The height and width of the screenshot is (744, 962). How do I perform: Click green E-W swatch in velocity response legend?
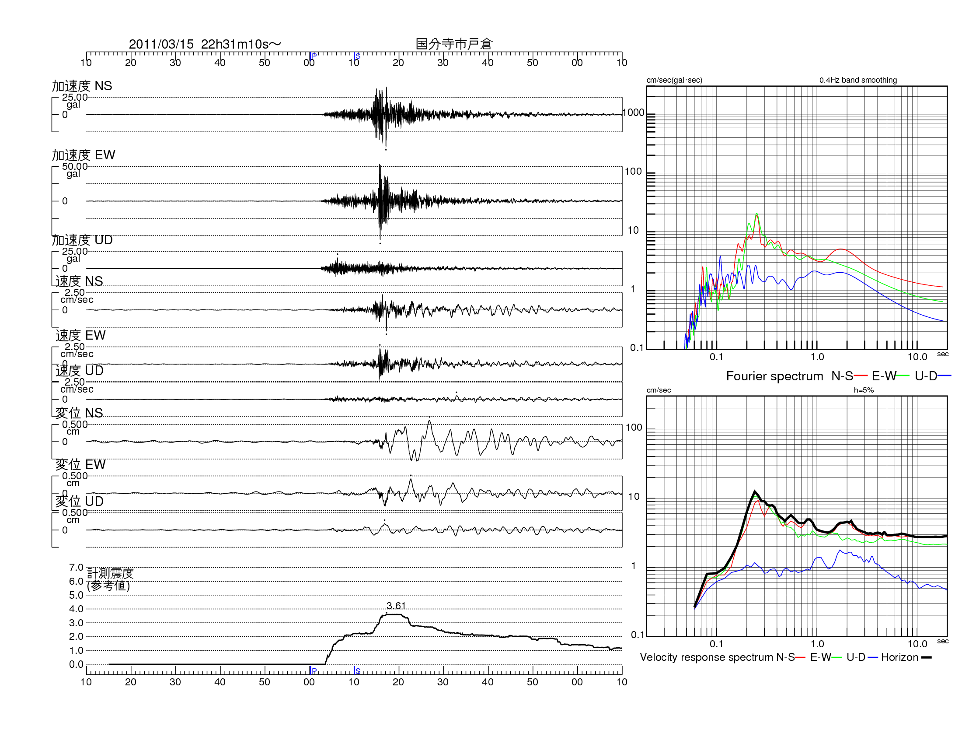pos(837,658)
